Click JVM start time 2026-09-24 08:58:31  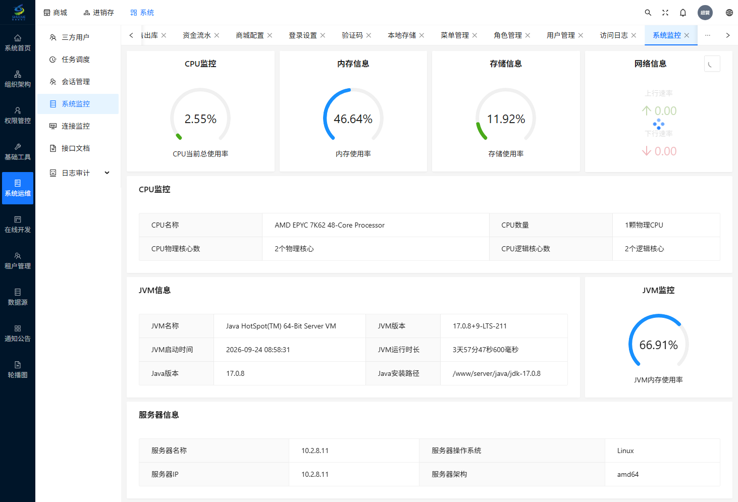tap(290, 350)
